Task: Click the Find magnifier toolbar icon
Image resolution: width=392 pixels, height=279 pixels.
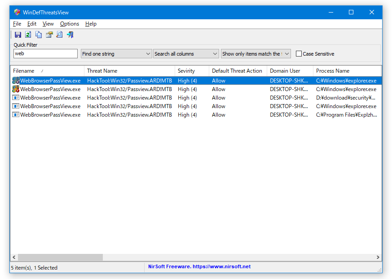Action: (60, 35)
